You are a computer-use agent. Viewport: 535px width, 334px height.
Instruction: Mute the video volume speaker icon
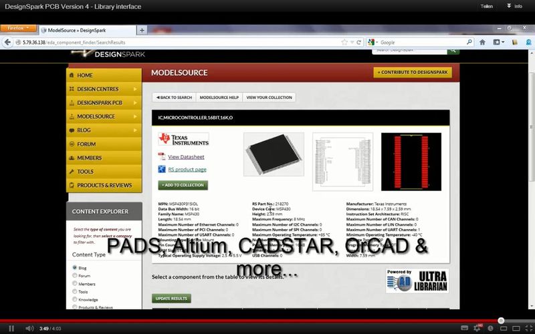(29, 329)
